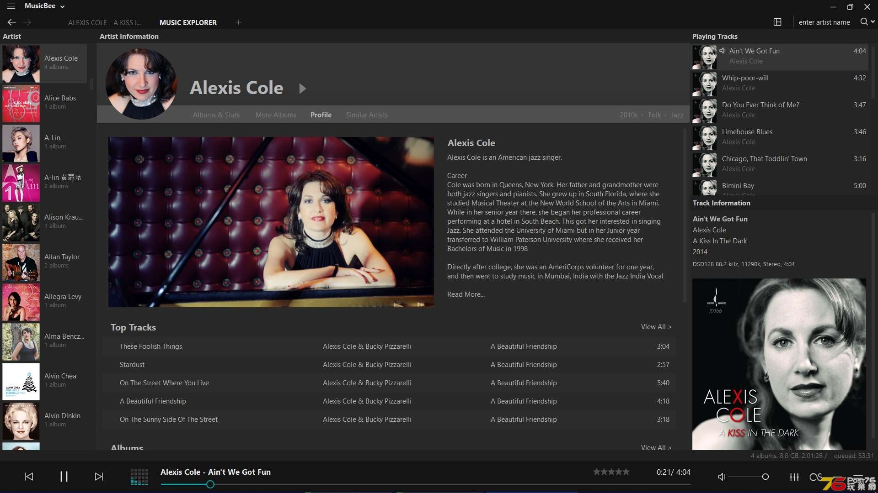Click the spectrum visualizer icon

(x=139, y=477)
